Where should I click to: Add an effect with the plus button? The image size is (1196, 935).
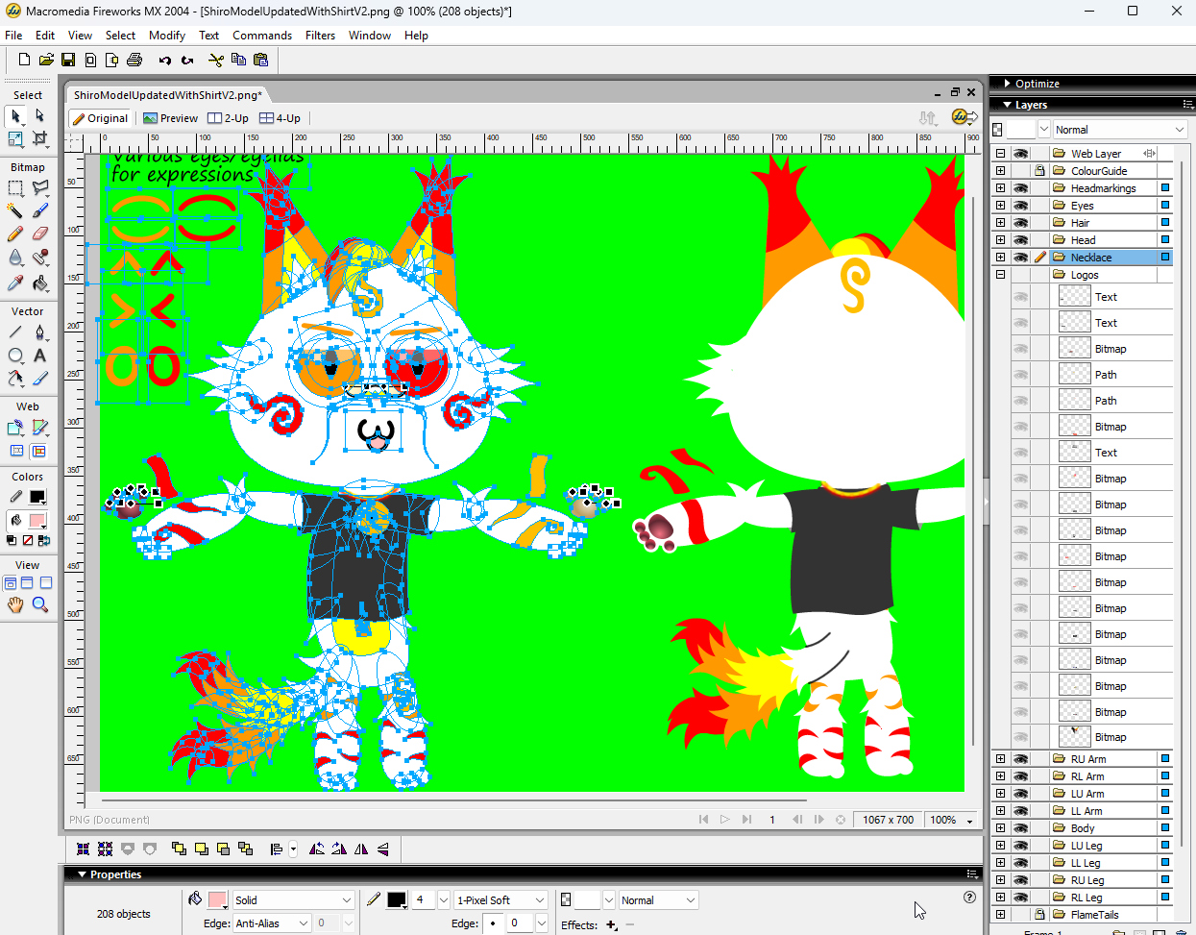(x=611, y=925)
